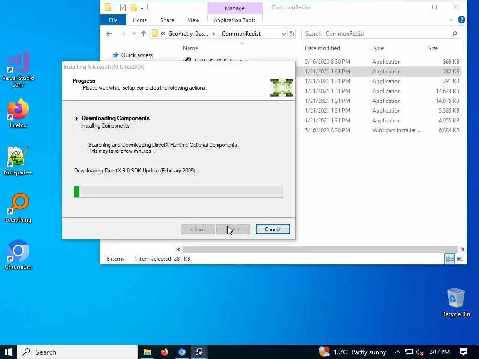Open network status tray icon
The height and width of the screenshot is (359, 479).
point(409,352)
